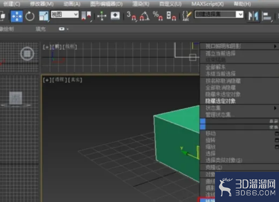This screenshot has width=279, height=202.
Task: Click the Use Pivot Point Center icon
Action: pyautogui.click(x=86, y=16)
